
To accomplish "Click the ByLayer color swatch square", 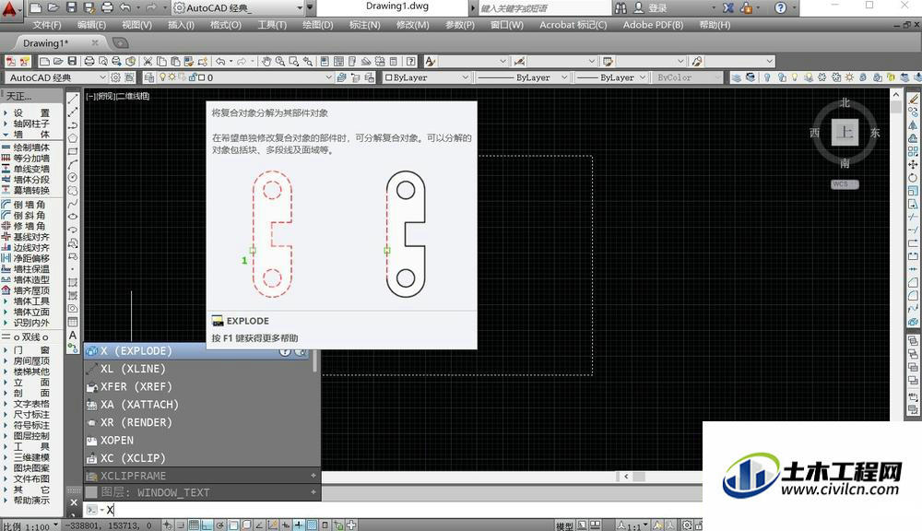I will [x=388, y=77].
